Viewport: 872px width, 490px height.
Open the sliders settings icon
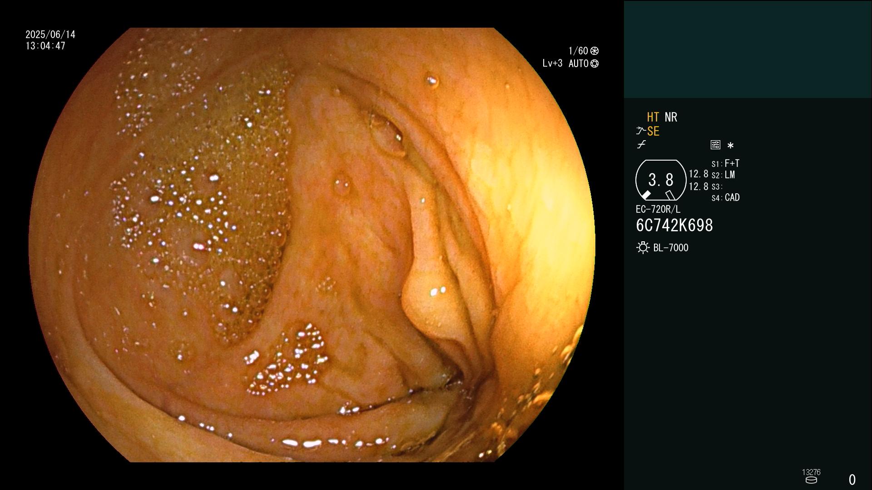715,145
